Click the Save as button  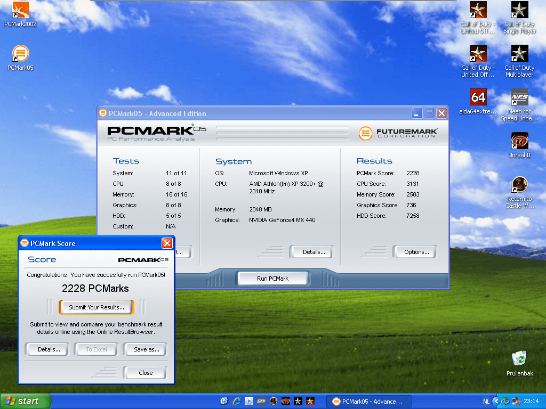[145, 349]
